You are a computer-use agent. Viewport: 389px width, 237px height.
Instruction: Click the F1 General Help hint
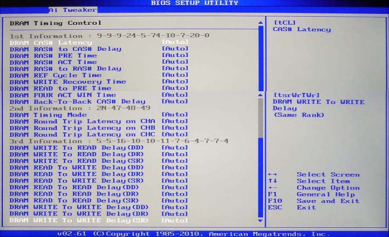(x=311, y=194)
